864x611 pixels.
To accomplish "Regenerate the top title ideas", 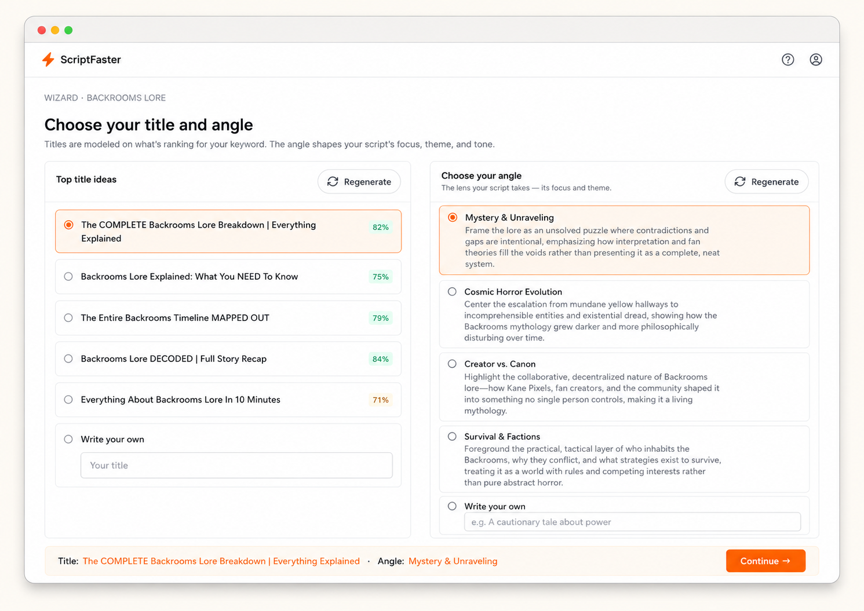I will 359,182.
